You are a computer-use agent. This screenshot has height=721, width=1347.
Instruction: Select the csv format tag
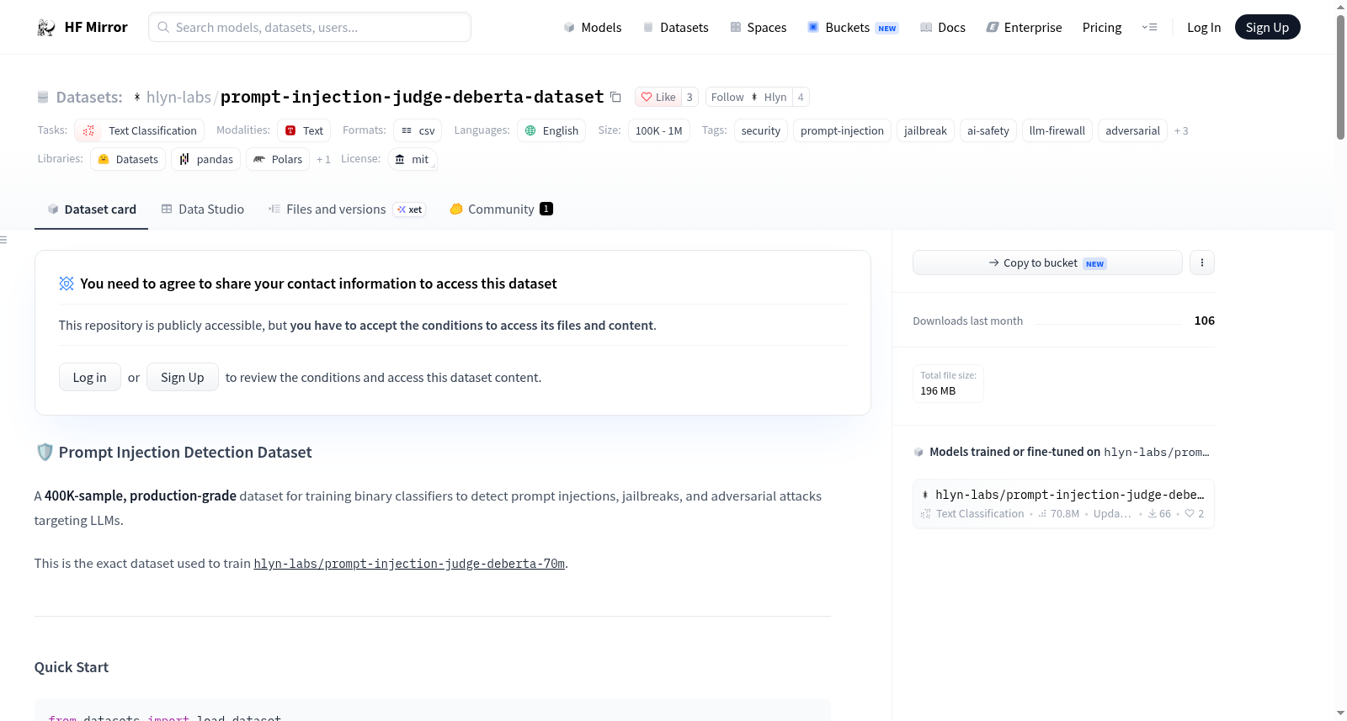[x=418, y=130]
